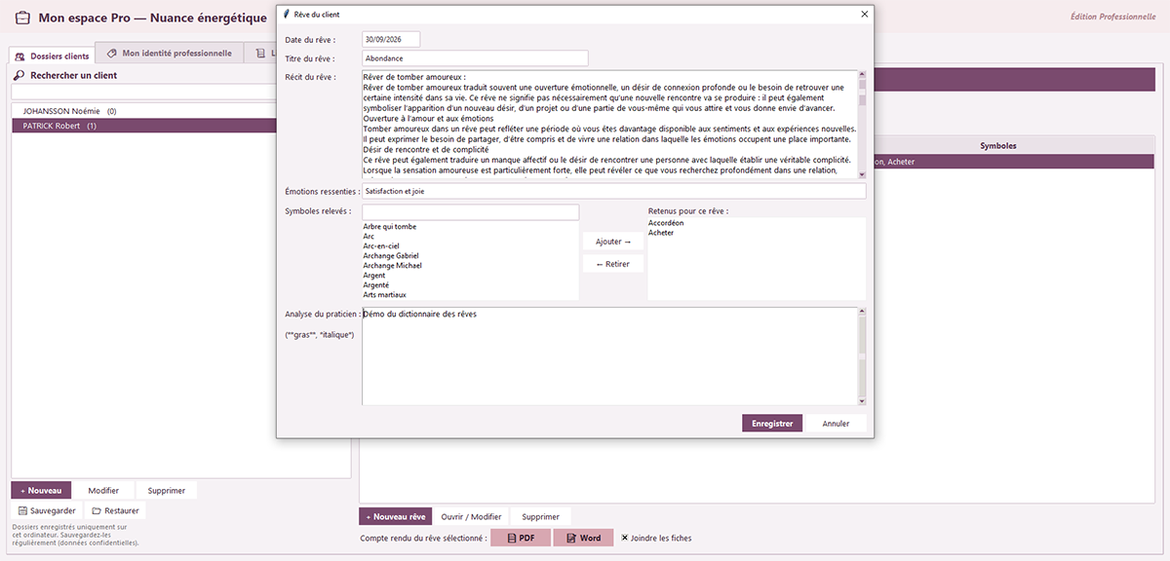Screen dimensions: 1170x561
Task: Click the Symboles relevés search field
Action: tap(470, 211)
